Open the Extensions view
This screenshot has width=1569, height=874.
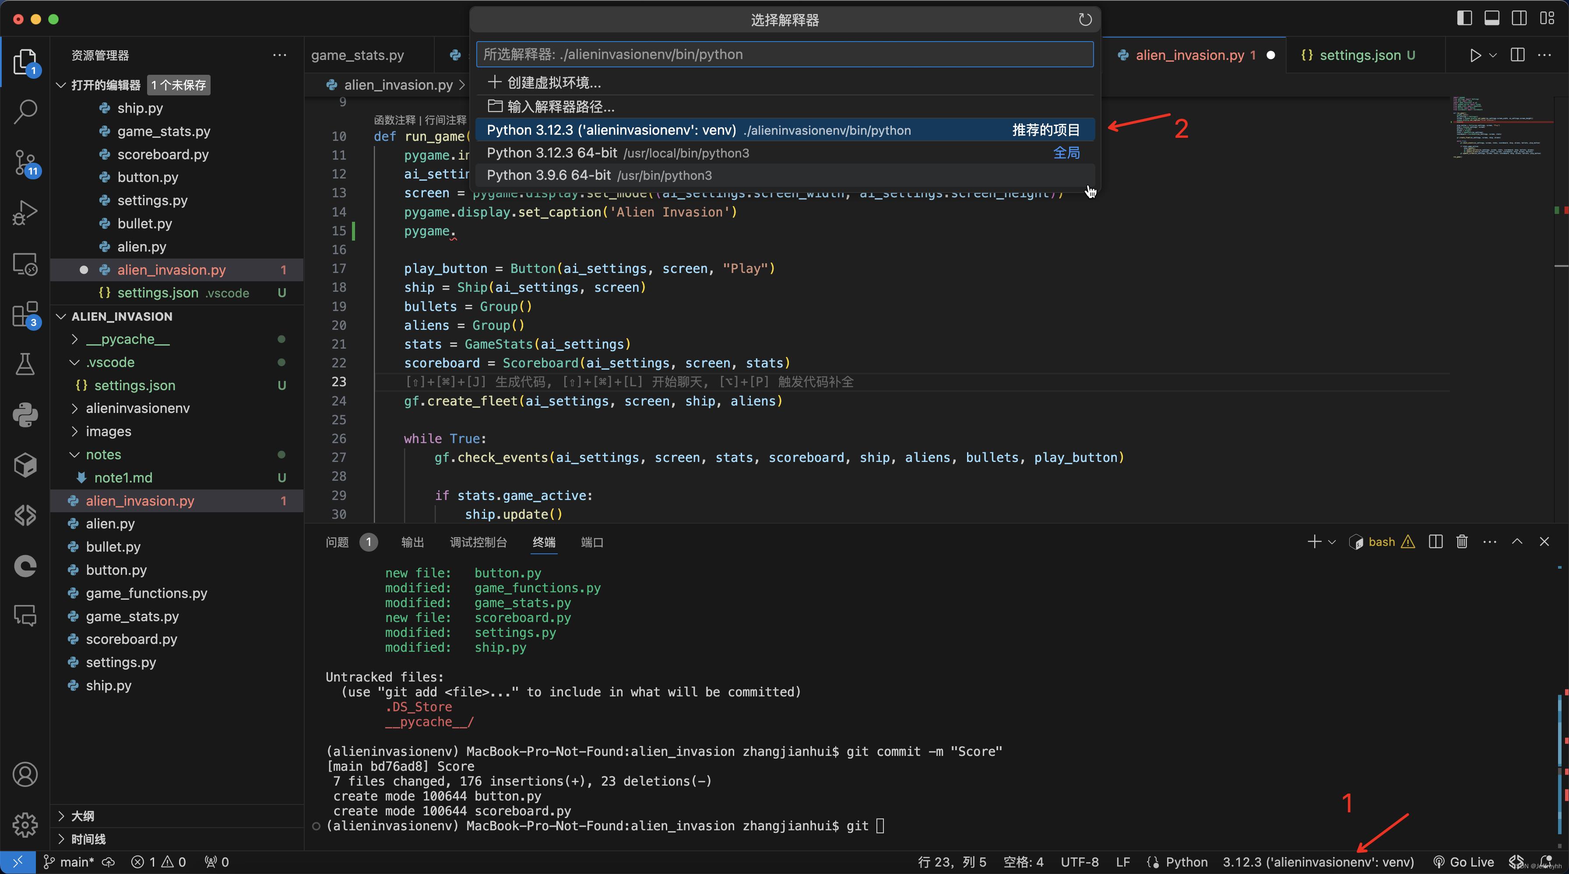pos(25,314)
